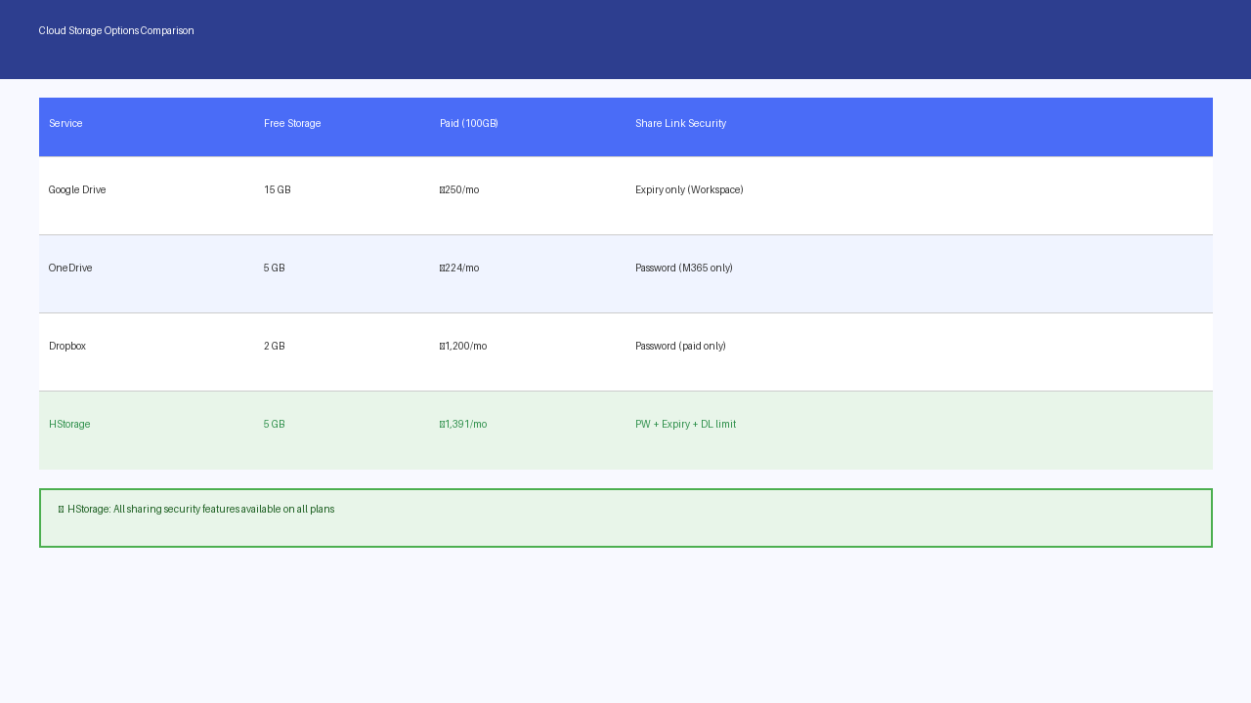Select the ¥1,200/mo price cell

click(463, 347)
